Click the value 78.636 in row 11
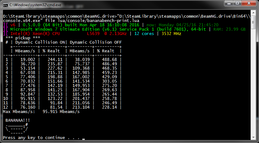 coord(28,103)
